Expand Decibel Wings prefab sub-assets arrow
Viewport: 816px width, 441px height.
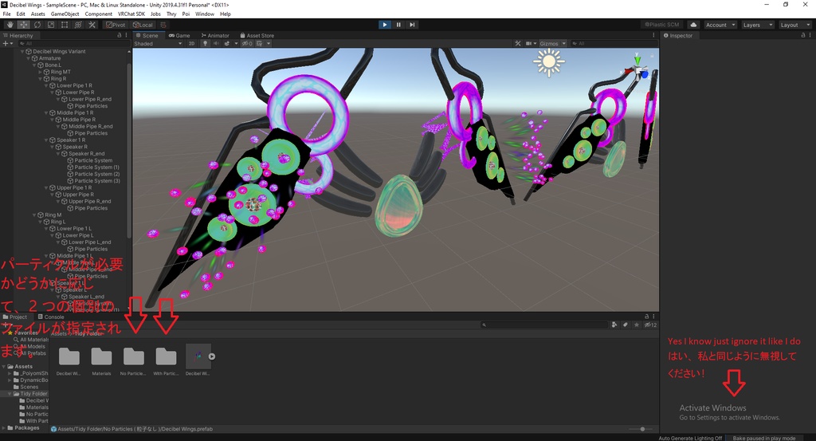[x=212, y=356]
